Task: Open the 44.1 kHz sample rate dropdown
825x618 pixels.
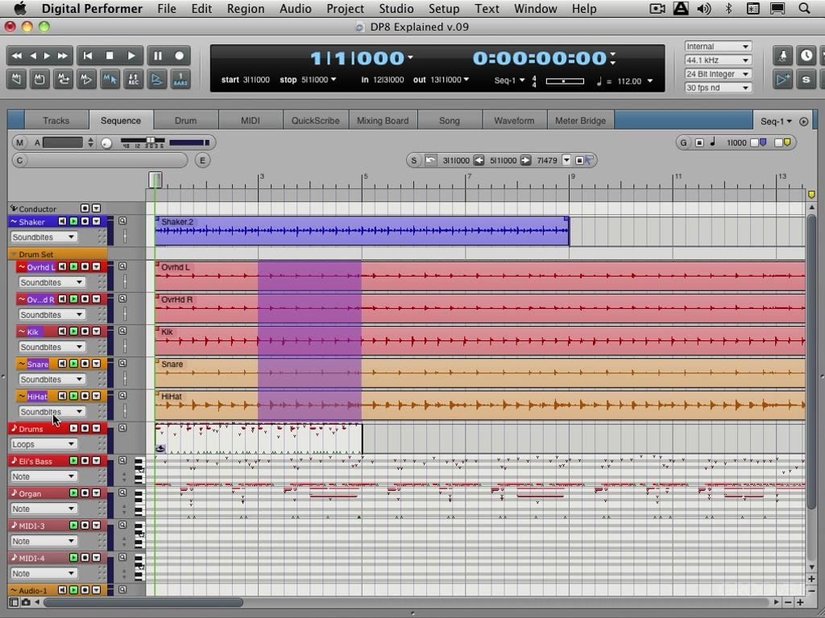Action: pos(718,60)
